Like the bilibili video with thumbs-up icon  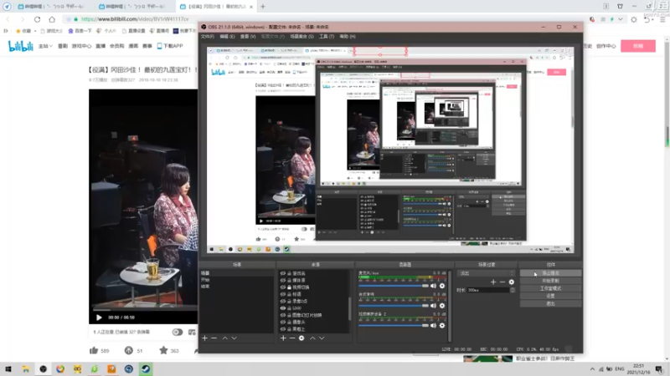(x=94, y=350)
